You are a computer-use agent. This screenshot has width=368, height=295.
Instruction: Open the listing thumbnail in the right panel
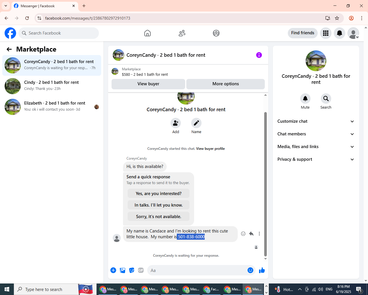tap(316, 61)
